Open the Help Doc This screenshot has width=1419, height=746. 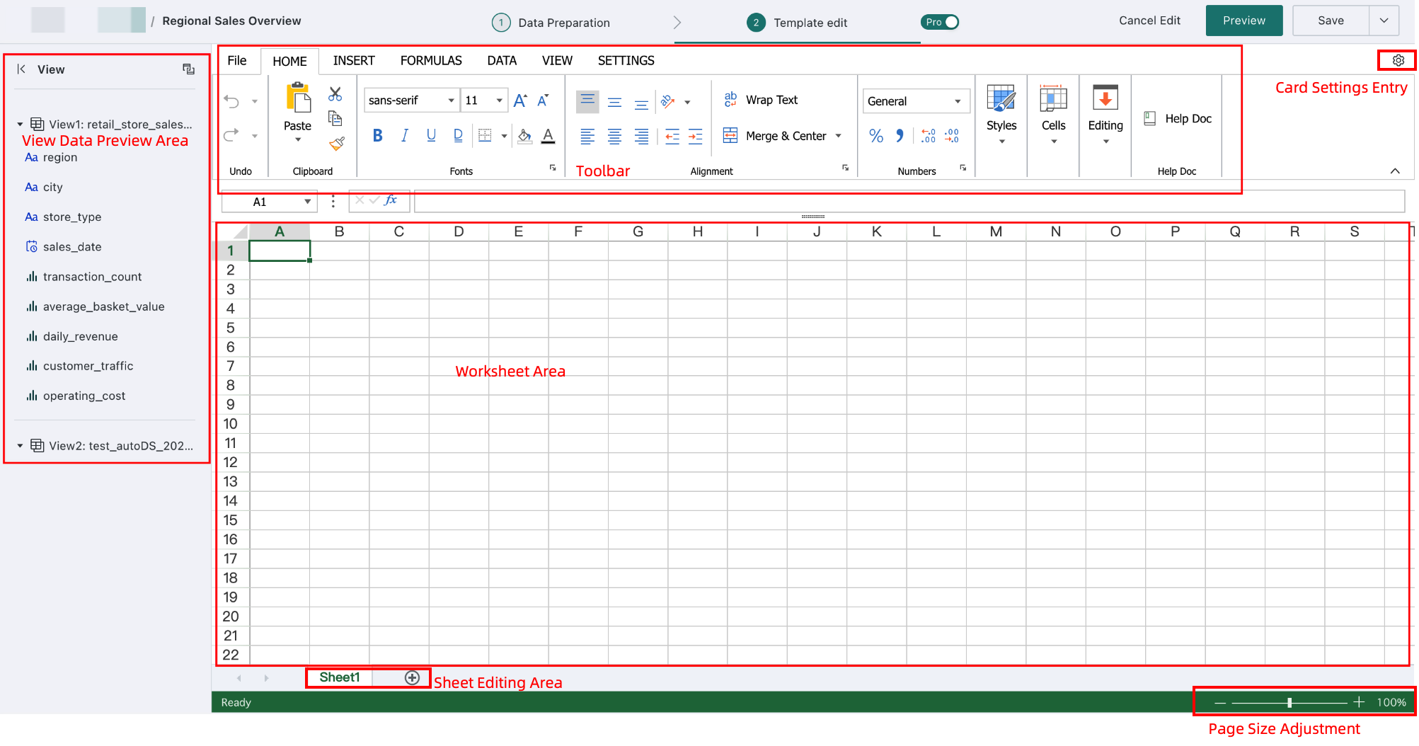tap(1178, 119)
